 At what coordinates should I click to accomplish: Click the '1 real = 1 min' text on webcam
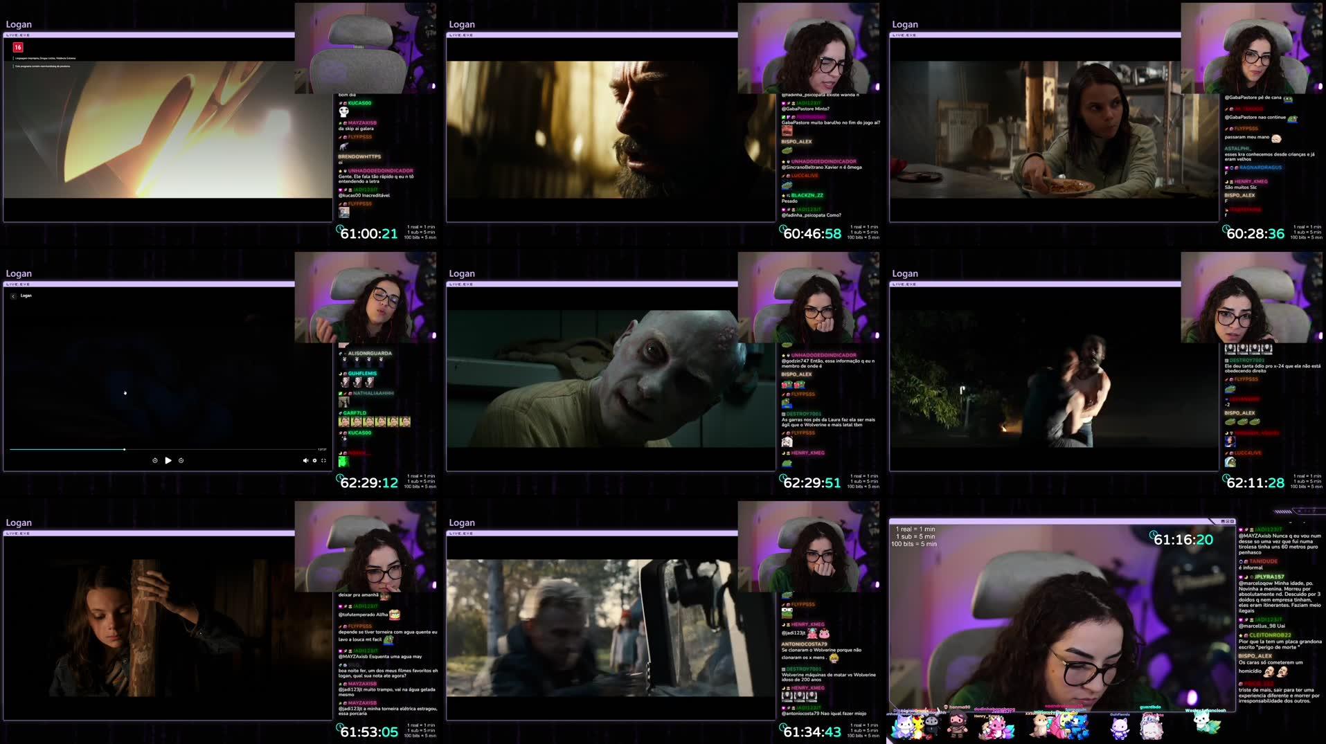[915, 529]
